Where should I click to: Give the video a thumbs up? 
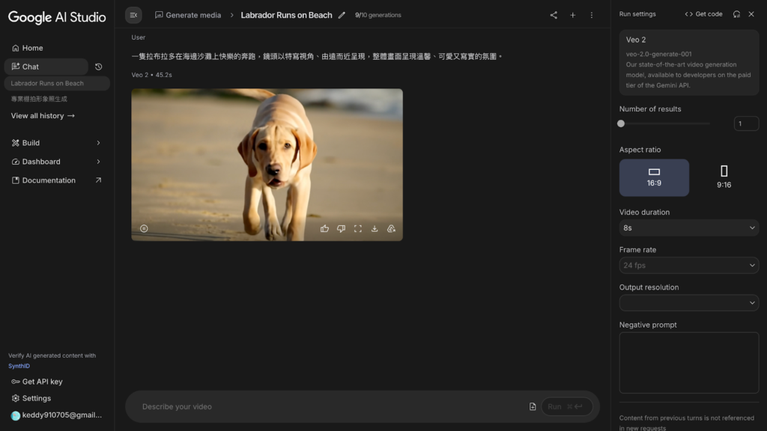point(324,229)
